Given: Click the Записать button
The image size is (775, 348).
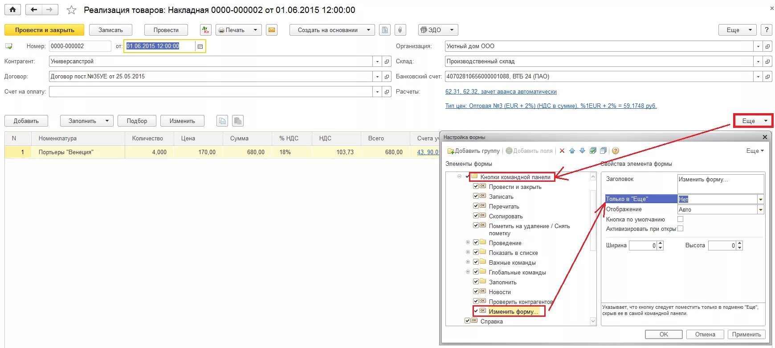Looking at the screenshot, I should [110, 30].
